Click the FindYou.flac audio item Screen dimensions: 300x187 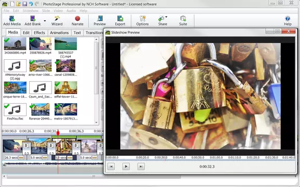click(x=15, y=112)
